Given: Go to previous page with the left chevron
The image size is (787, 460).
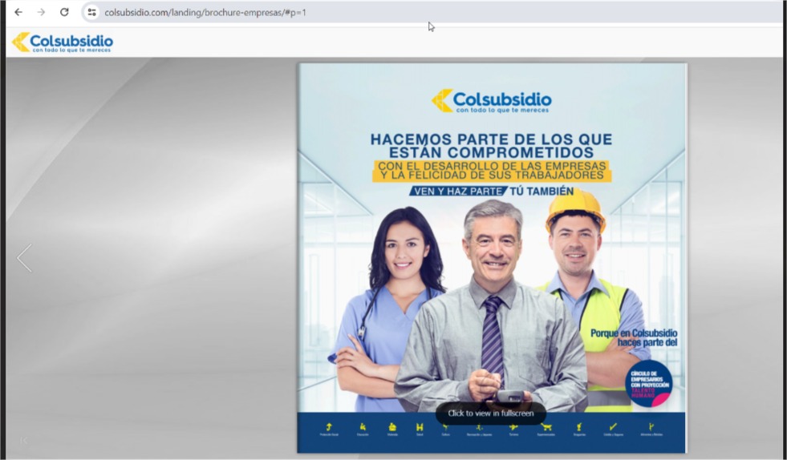Looking at the screenshot, I should (24, 258).
